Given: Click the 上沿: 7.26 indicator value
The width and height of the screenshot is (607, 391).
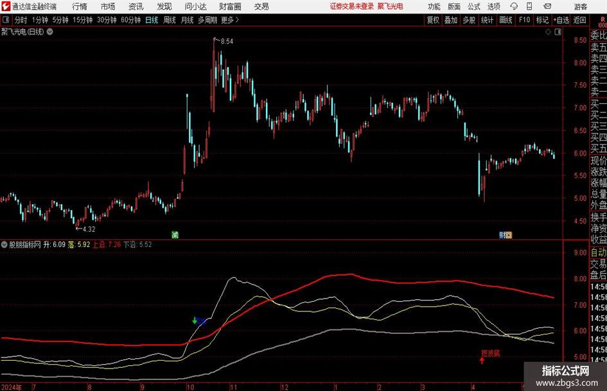Looking at the screenshot, I should point(107,245).
